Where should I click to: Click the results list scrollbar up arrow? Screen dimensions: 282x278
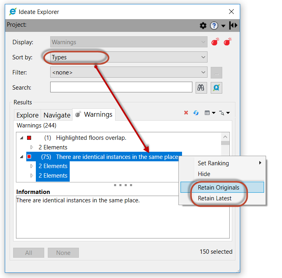pos(225,136)
